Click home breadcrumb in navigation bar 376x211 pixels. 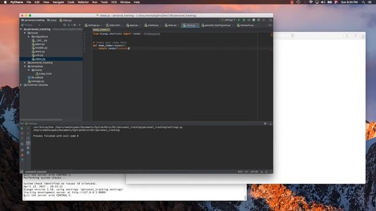(x=52, y=20)
